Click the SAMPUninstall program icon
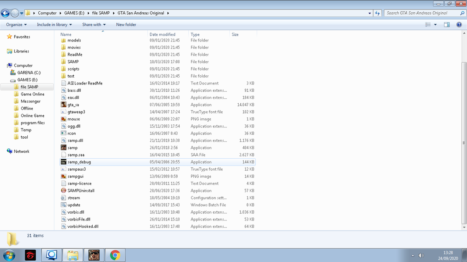Viewport: 467px width, 262px height. [x=63, y=191]
